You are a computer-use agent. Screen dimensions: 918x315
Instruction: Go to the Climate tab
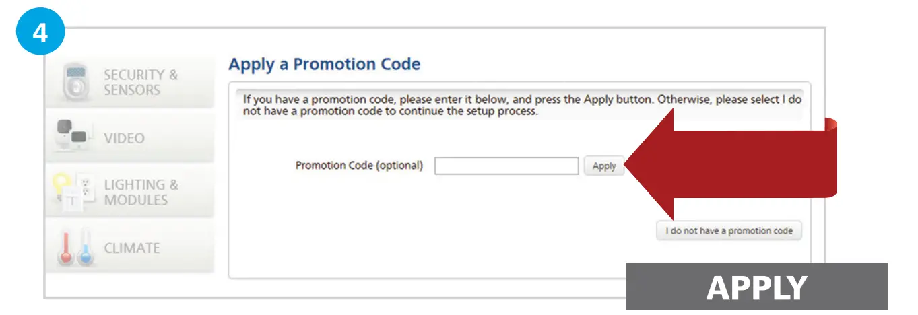132,248
